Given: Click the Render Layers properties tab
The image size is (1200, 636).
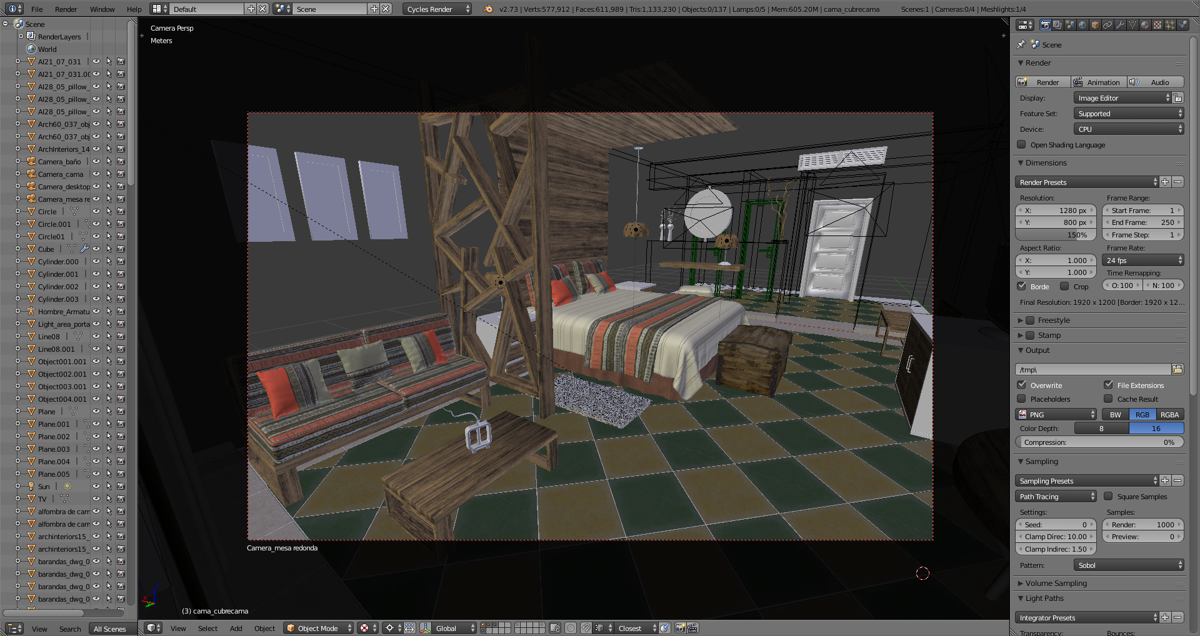Looking at the screenshot, I should 1057,25.
